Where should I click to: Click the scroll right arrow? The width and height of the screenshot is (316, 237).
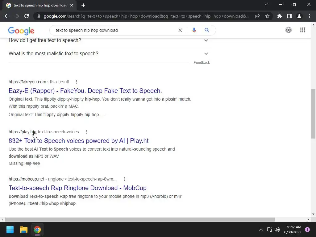[x=308, y=219]
